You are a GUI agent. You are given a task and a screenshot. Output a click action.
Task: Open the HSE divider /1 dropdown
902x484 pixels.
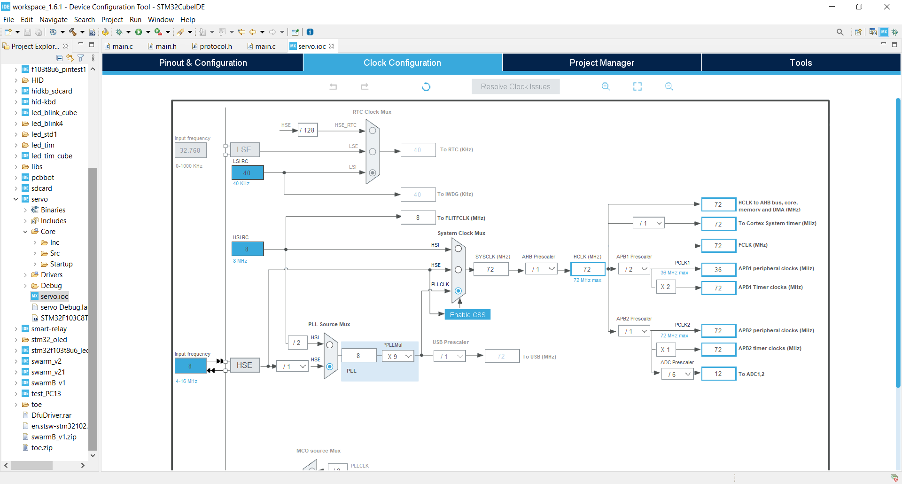coord(293,367)
